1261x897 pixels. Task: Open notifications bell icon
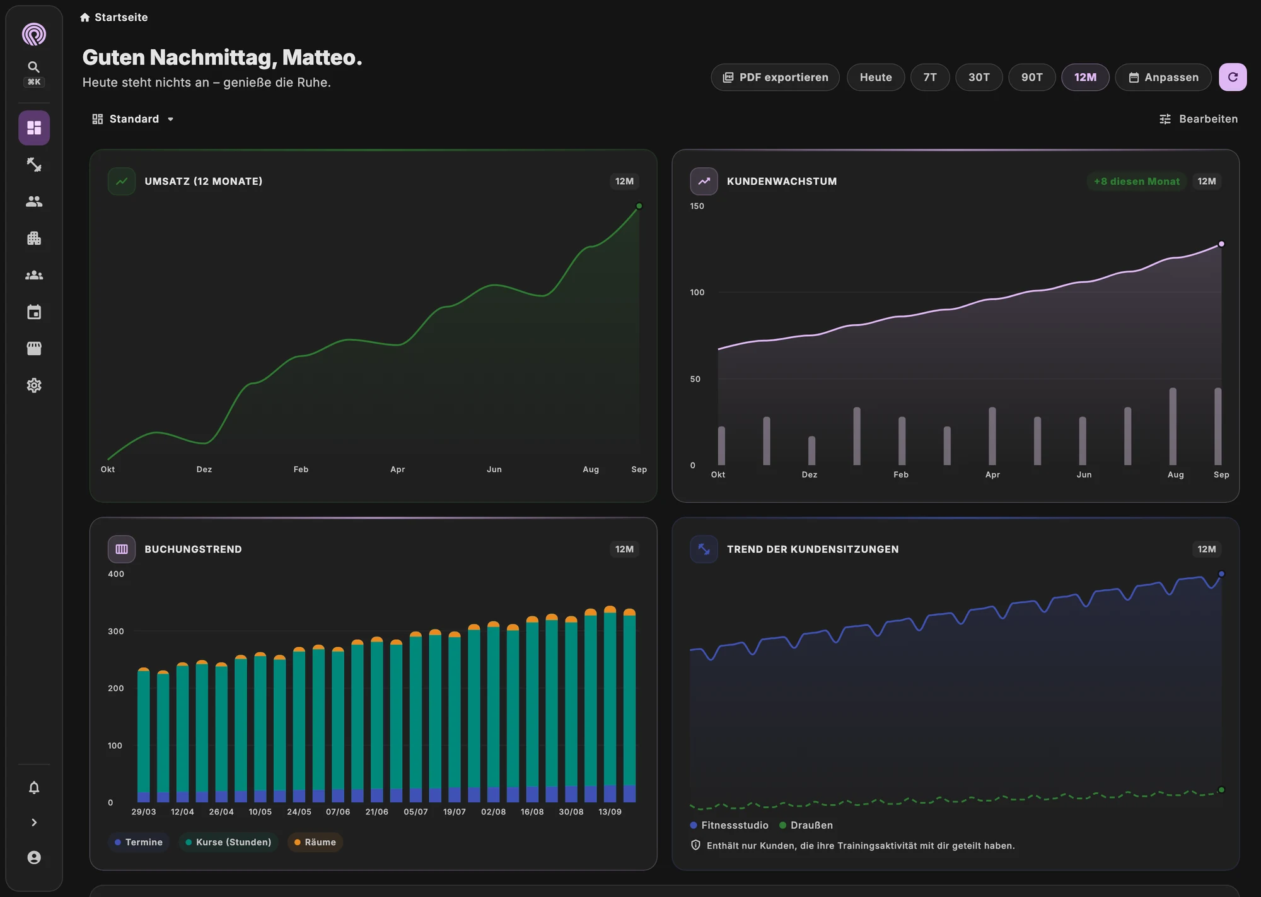[34, 787]
